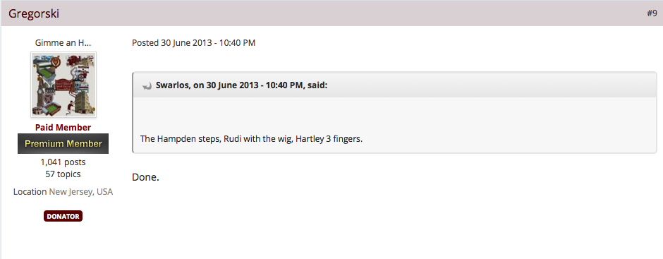Viewport: 663px width, 259px height.
Task: Click the Premium Member badge
Action: pos(63,143)
